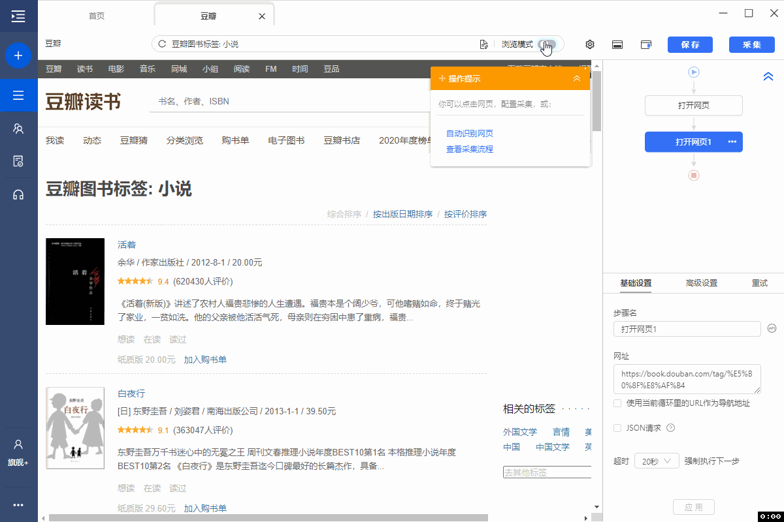Click the 活着 book cover thumbnail
Screen dimensions: 784x522
(75, 281)
